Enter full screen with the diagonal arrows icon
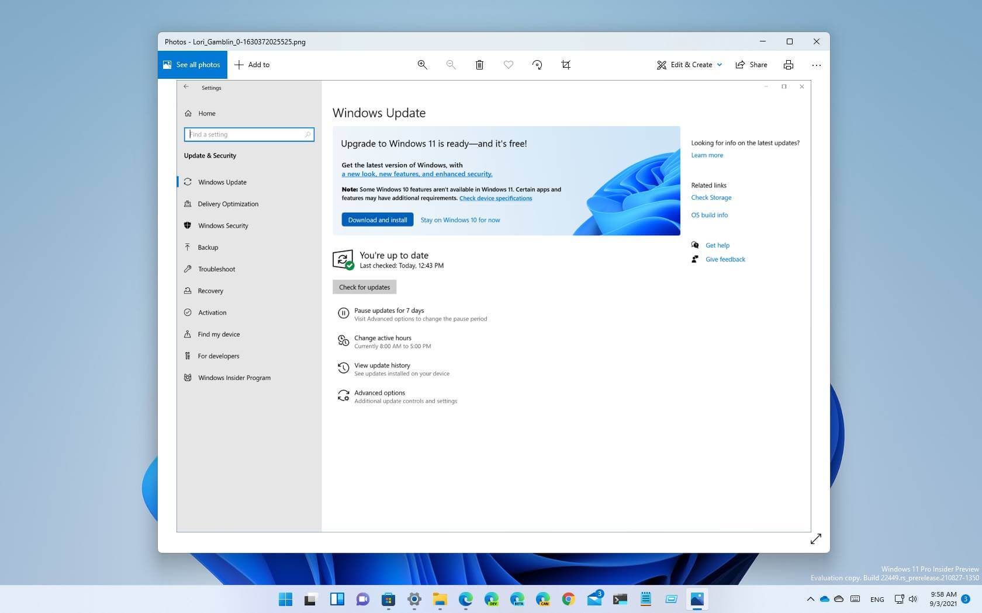 [x=816, y=539]
